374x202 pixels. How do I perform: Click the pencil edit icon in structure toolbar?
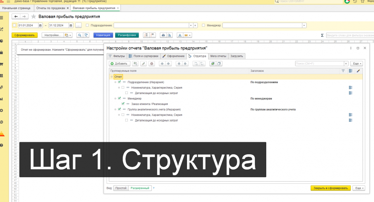pos(143,63)
